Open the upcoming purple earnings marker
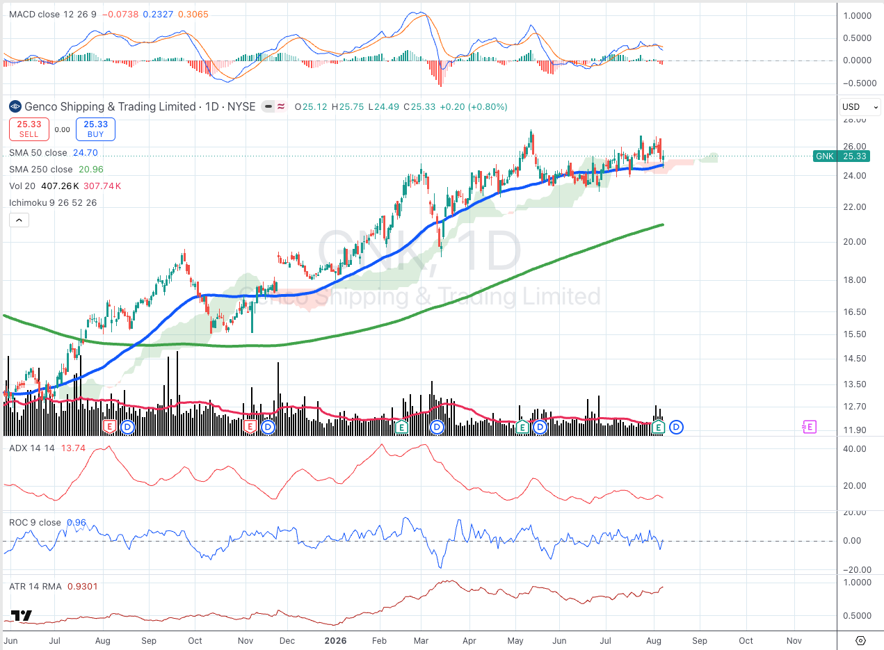This screenshot has height=650, width=884. point(809,427)
